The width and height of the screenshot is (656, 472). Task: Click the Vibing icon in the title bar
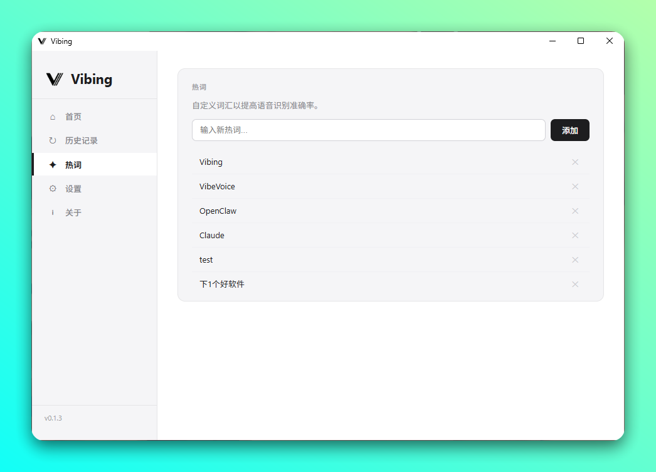[42, 41]
